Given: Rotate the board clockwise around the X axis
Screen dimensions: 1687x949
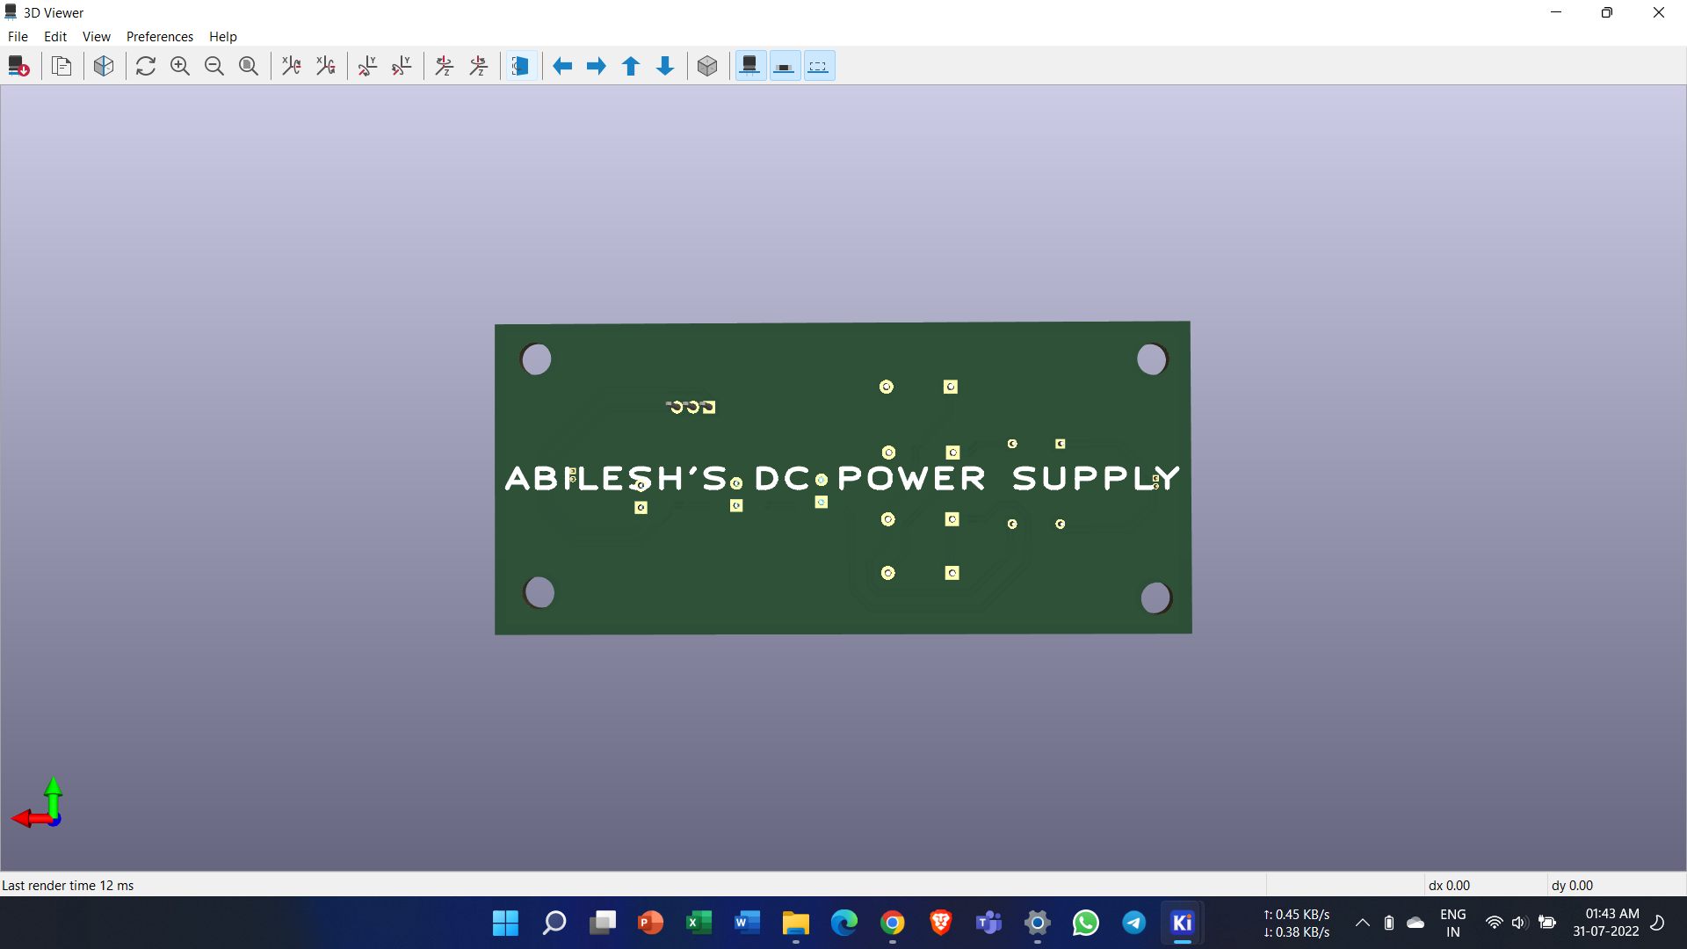Looking at the screenshot, I should click(x=292, y=66).
